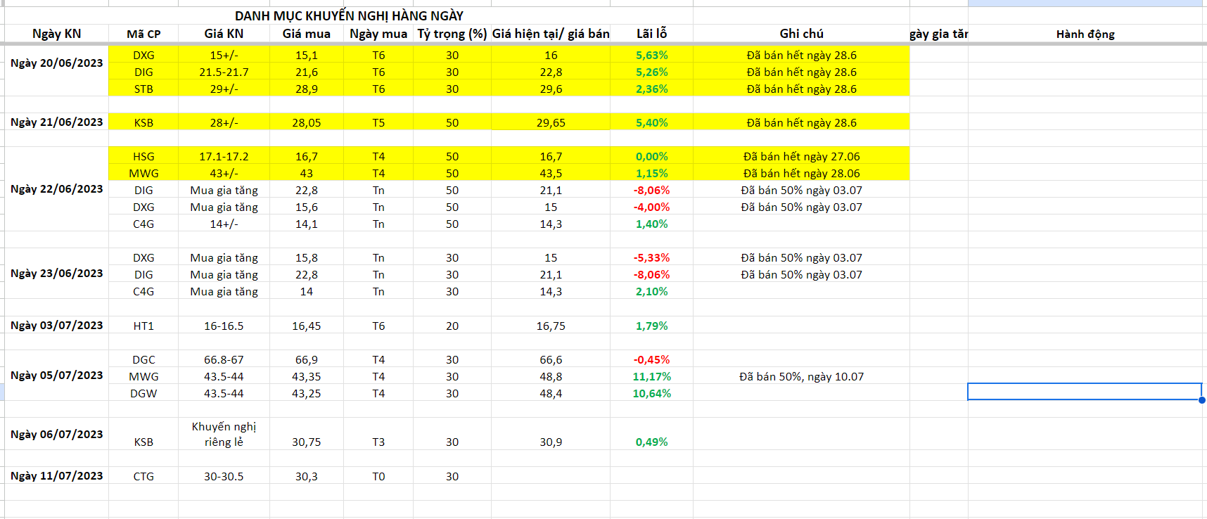Viewport: 1207px width, 519px height.
Task: Click the date cell "Ngày 03/07/2023"
Action: 56,326
